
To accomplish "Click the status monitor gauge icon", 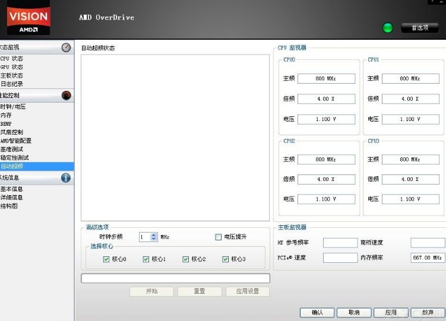I will pos(66,47).
